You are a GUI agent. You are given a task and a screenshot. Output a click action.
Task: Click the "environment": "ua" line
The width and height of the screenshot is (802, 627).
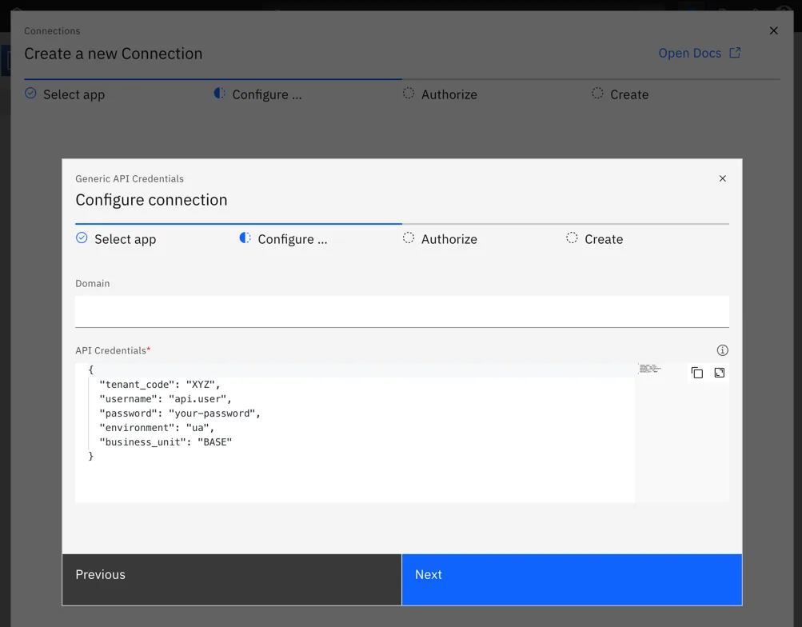point(157,428)
